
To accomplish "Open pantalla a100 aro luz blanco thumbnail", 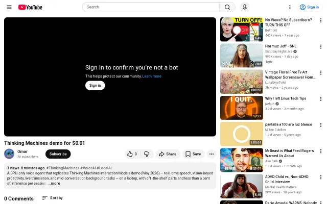I will (242, 134).
